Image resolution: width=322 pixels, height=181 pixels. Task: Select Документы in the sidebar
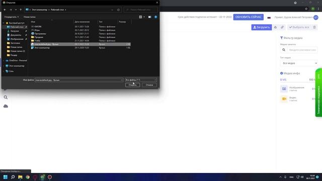point(16,35)
